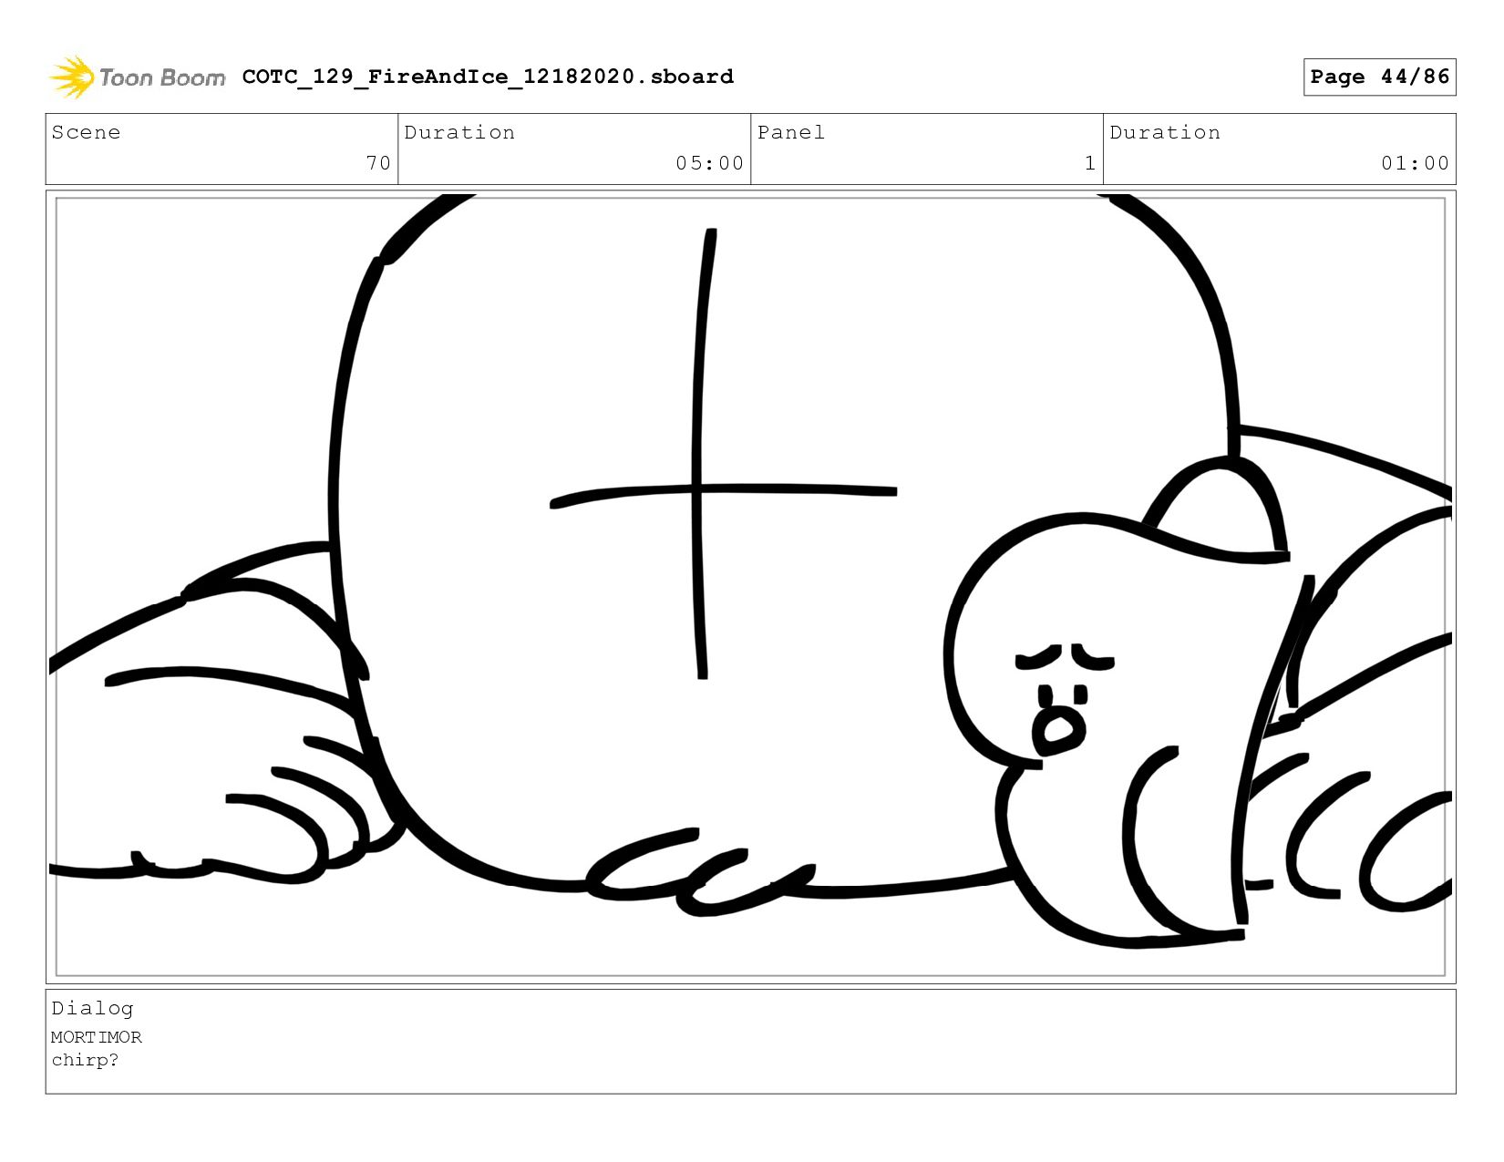Screen dimensions: 1504x1162
Task: Click the Scene label
Action: (x=86, y=132)
